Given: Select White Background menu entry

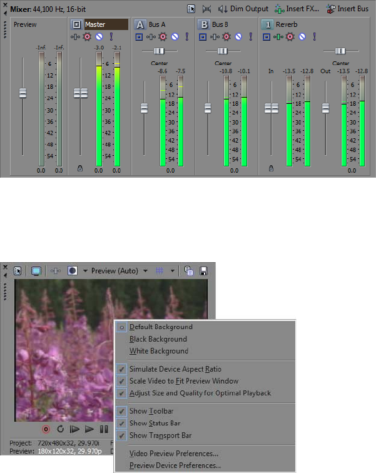Looking at the screenshot, I should 205,351.
